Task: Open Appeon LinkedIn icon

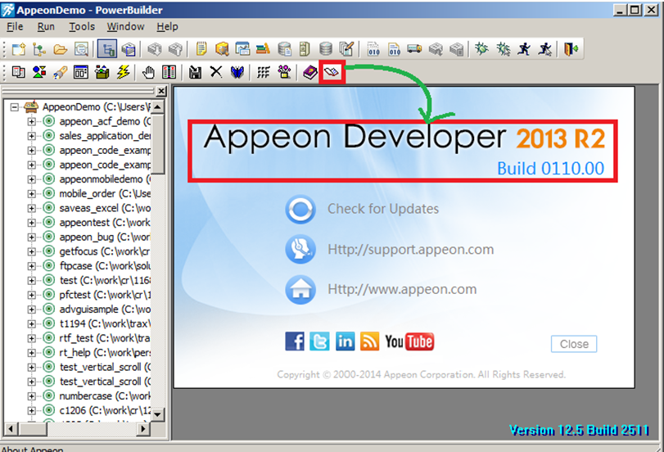Action: 346,341
